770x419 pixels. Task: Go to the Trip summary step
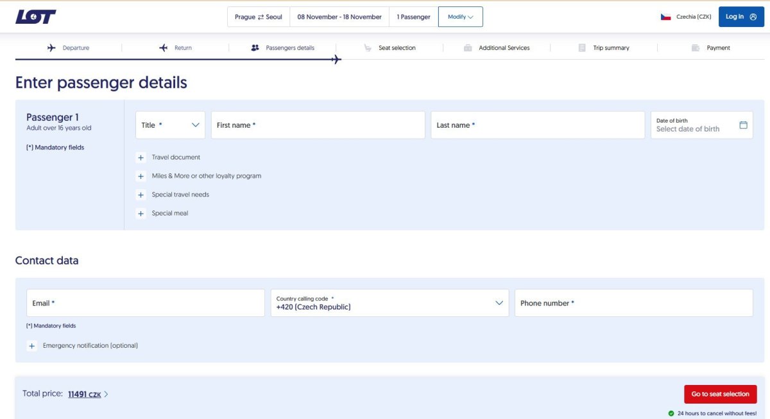[610, 48]
